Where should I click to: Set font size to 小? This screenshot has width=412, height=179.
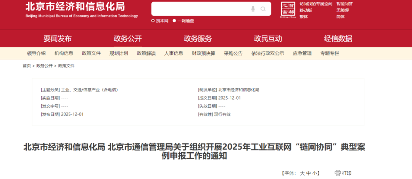point(315,173)
